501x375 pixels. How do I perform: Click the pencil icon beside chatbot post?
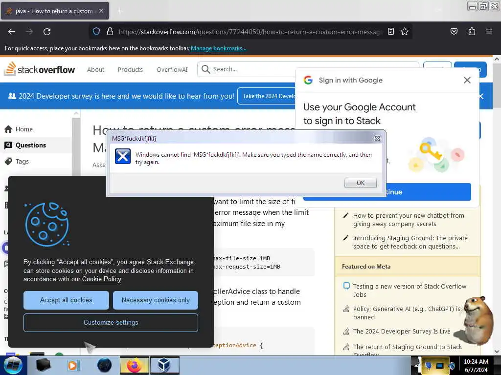(346, 215)
